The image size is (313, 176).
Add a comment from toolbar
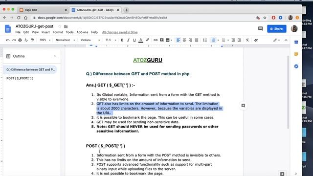click(162, 40)
